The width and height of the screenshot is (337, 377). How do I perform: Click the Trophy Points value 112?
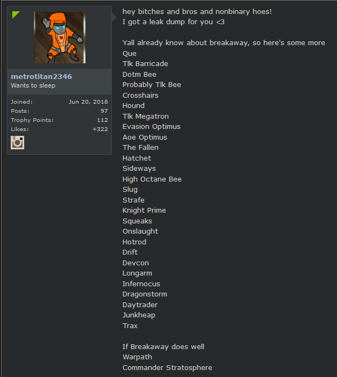click(102, 120)
